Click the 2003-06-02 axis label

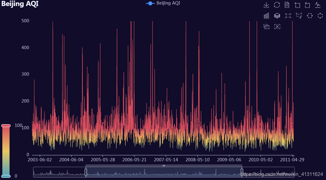point(40,160)
